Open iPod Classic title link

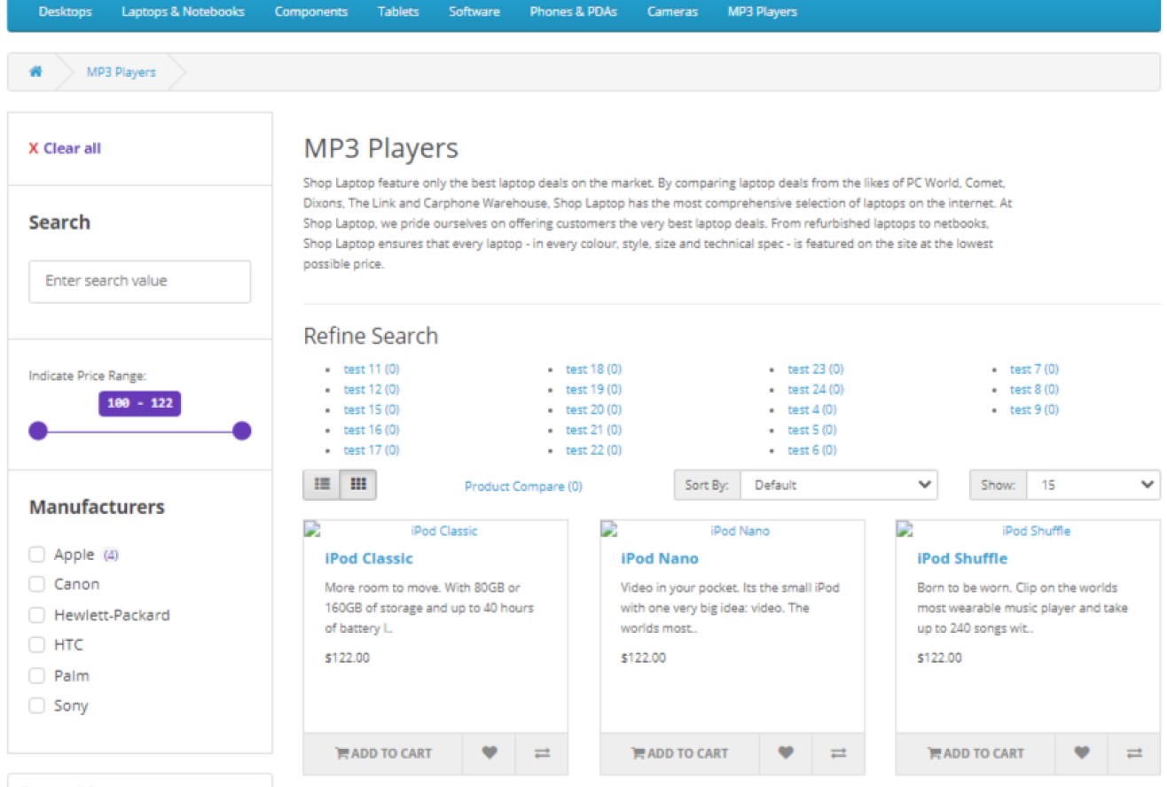coord(369,558)
